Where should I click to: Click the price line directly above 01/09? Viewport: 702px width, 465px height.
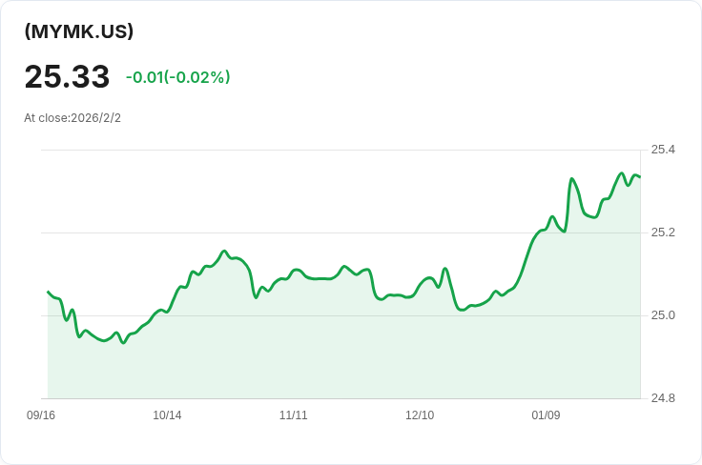546,227
